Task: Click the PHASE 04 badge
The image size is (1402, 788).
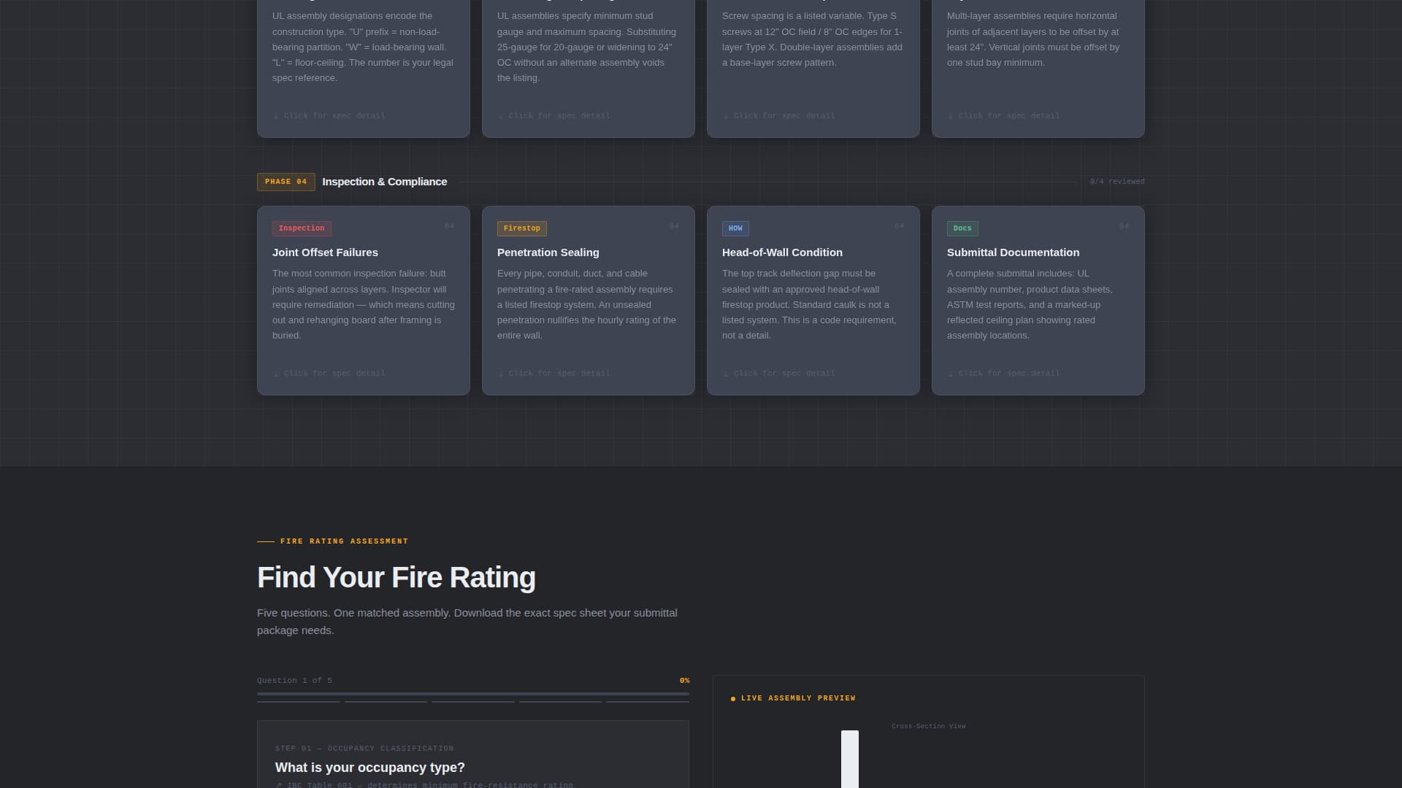Action: pos(286,182)
